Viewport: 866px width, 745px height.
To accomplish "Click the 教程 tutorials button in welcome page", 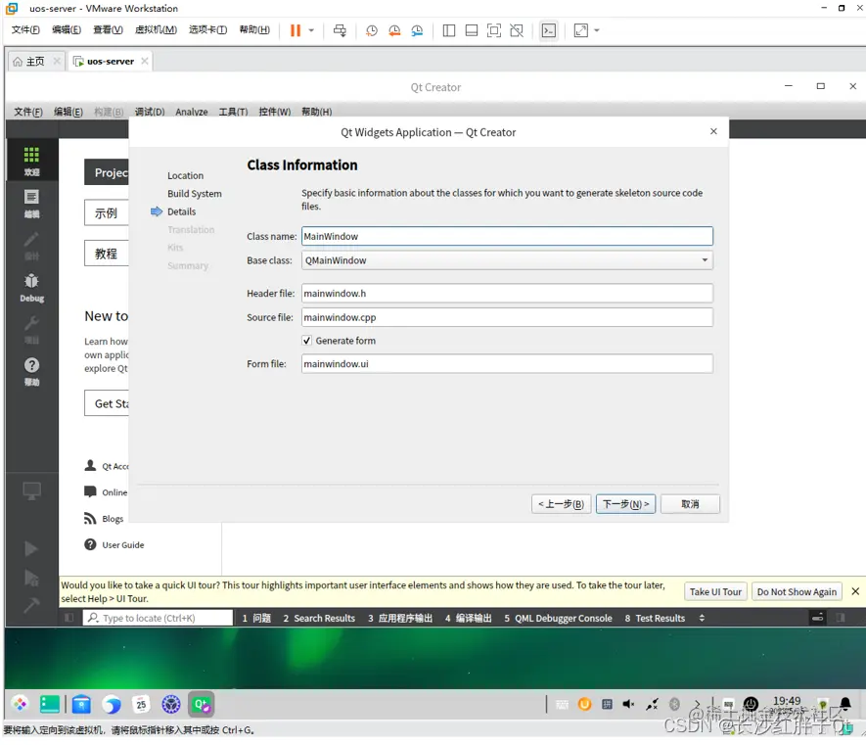I will 106,254.
